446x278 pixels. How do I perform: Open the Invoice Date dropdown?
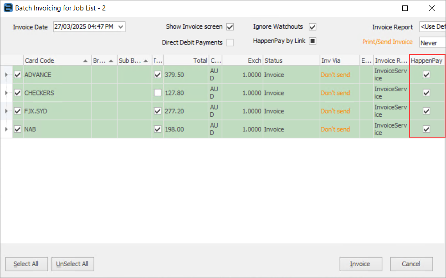[121, 27]
